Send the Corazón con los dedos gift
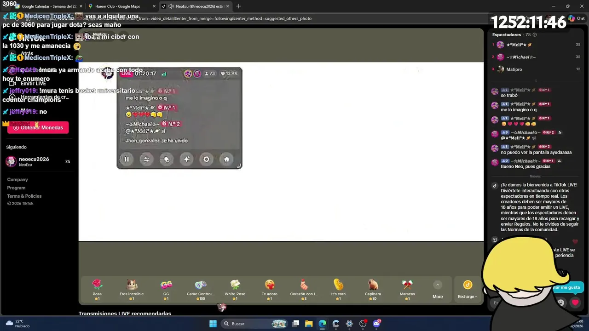Image resolution: width=589 pixels, height=331 pixels. click(304, 290)
